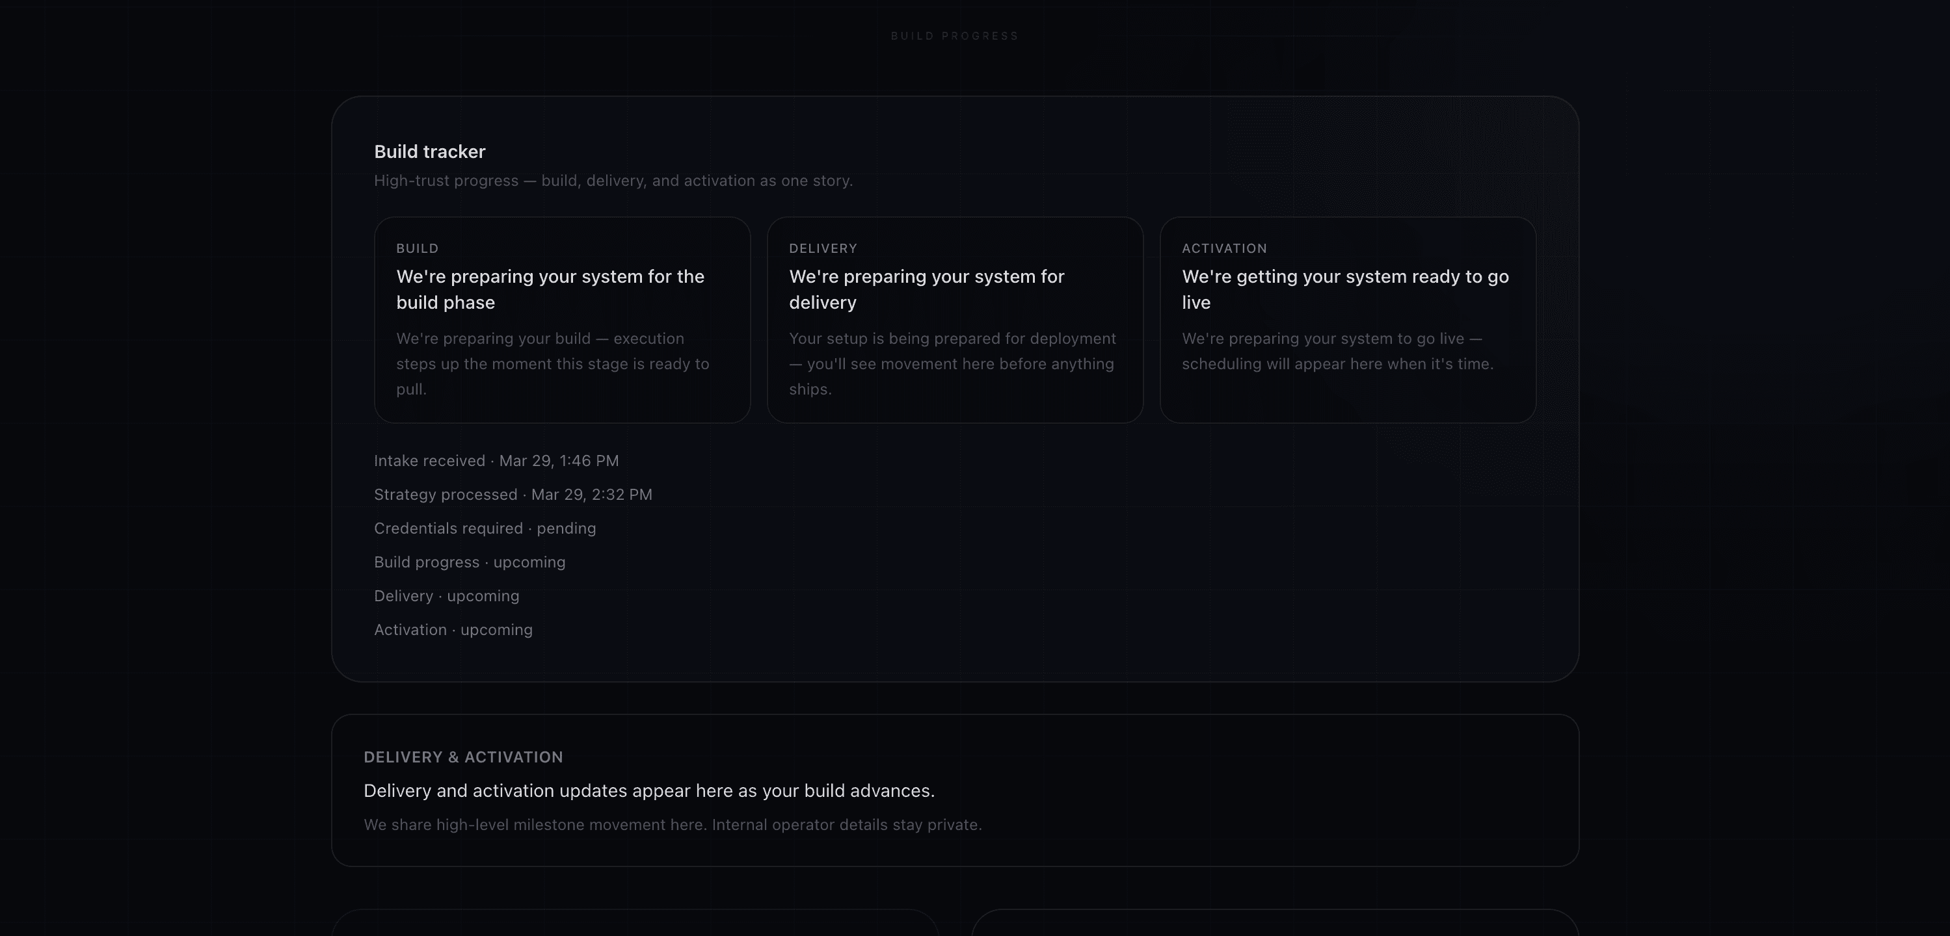Click the high-trust progress subtitle text
Viewport: 1950px width, 936px height.
613,180
